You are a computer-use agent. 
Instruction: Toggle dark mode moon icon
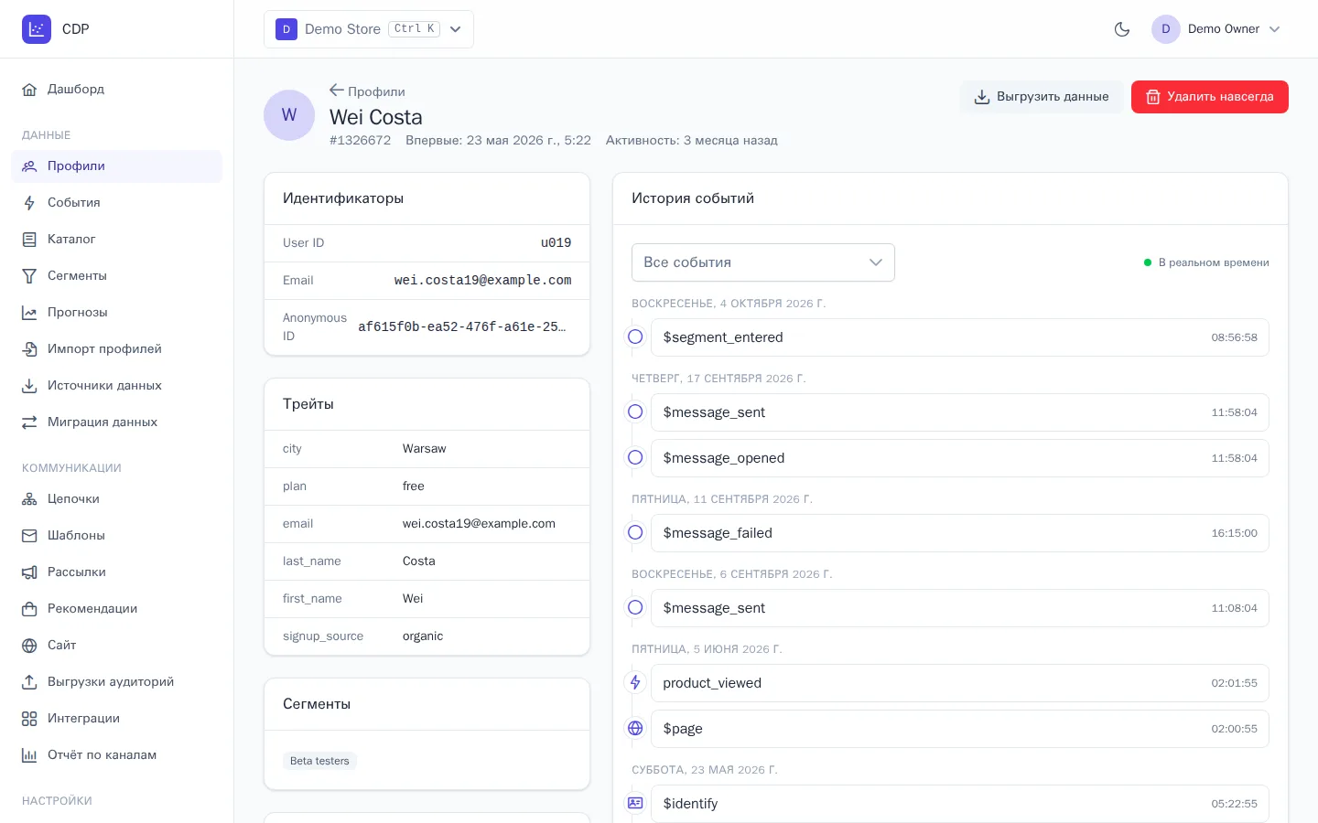click(1122, 29)
